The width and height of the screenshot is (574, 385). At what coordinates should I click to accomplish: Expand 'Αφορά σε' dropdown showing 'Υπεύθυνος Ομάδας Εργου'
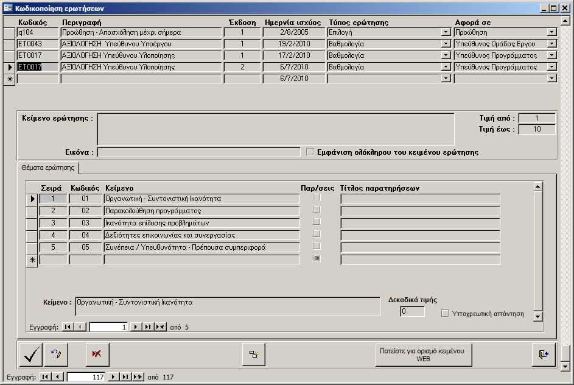551,44
